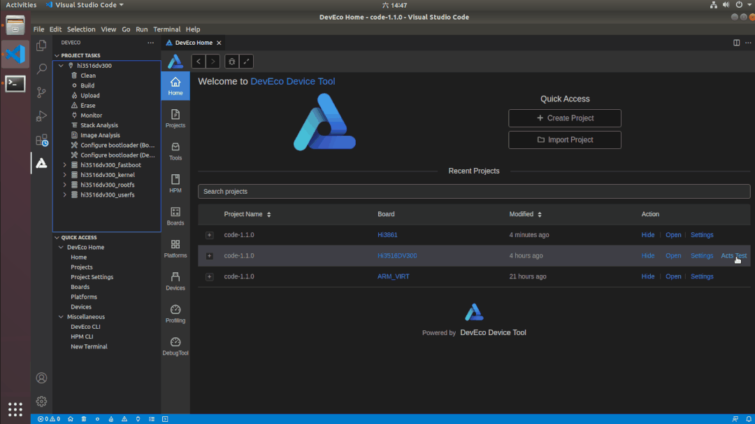
Task: Click the DebugTool icon
Action: [175, 344]
